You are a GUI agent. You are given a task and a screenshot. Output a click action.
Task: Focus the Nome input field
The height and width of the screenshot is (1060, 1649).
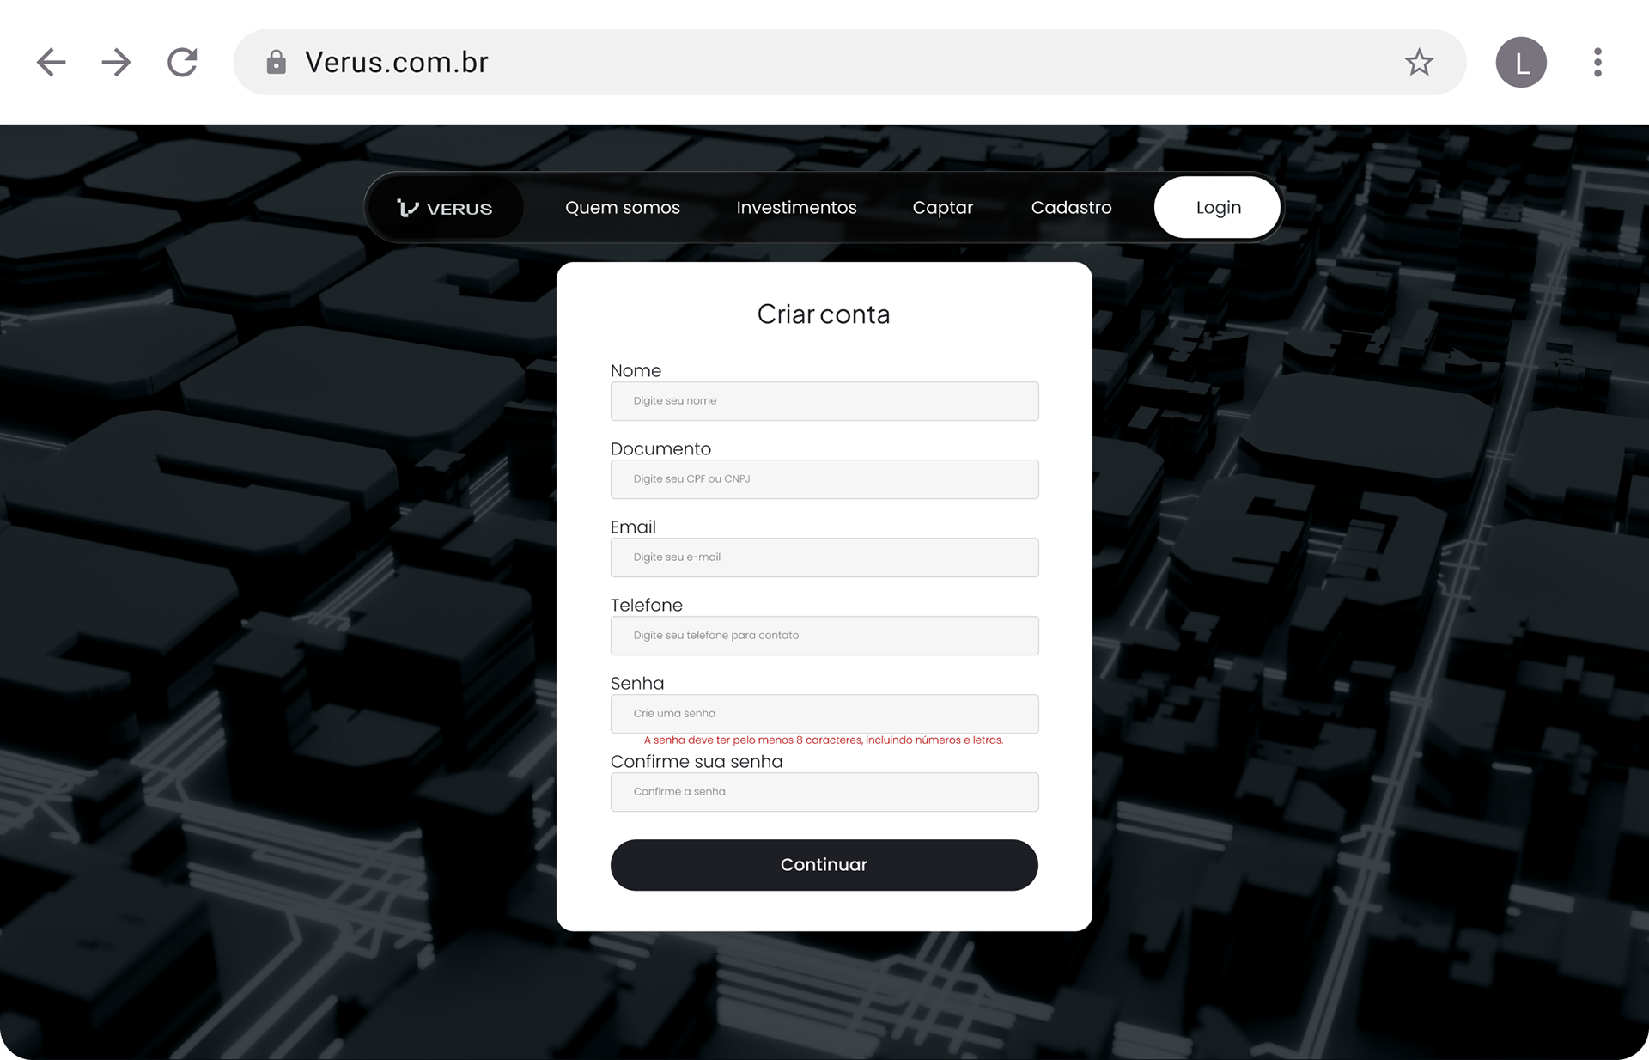(x=824, y=401)
